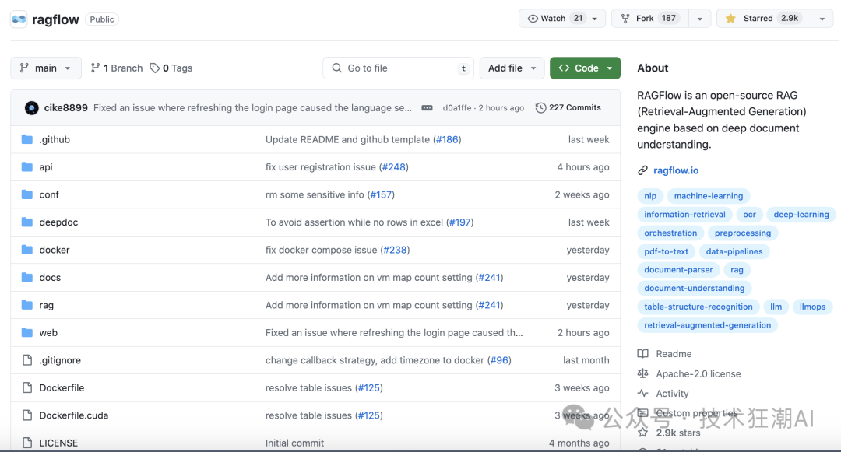The image size is (841, 452).
Task: Open the main branch selector dropdown
Action: (46, 68)
